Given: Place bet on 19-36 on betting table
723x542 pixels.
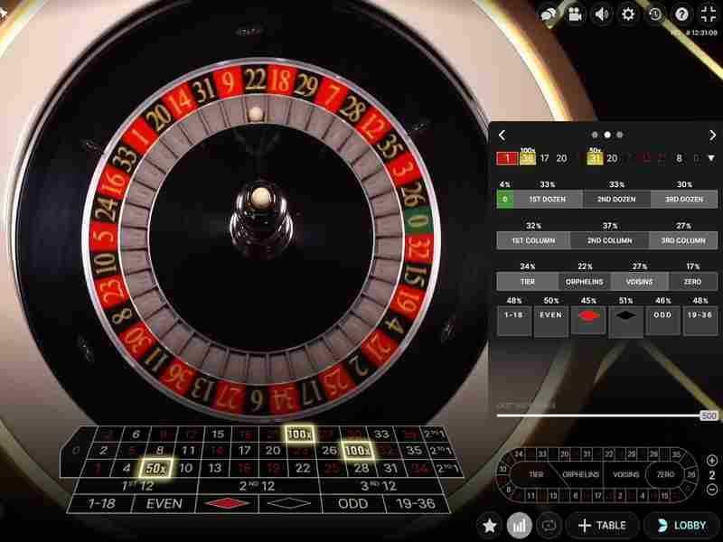Looking at the screenshot, I should click(416, 504).
